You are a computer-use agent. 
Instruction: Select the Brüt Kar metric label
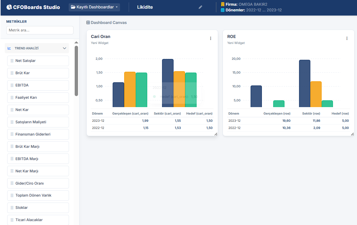[x=22, y=73]
